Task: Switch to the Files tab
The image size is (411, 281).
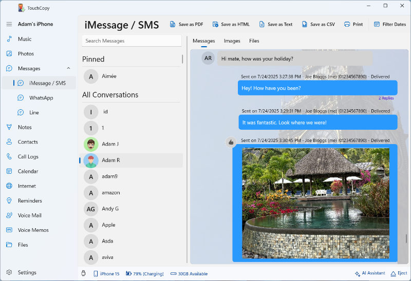Action: (254, 41)
